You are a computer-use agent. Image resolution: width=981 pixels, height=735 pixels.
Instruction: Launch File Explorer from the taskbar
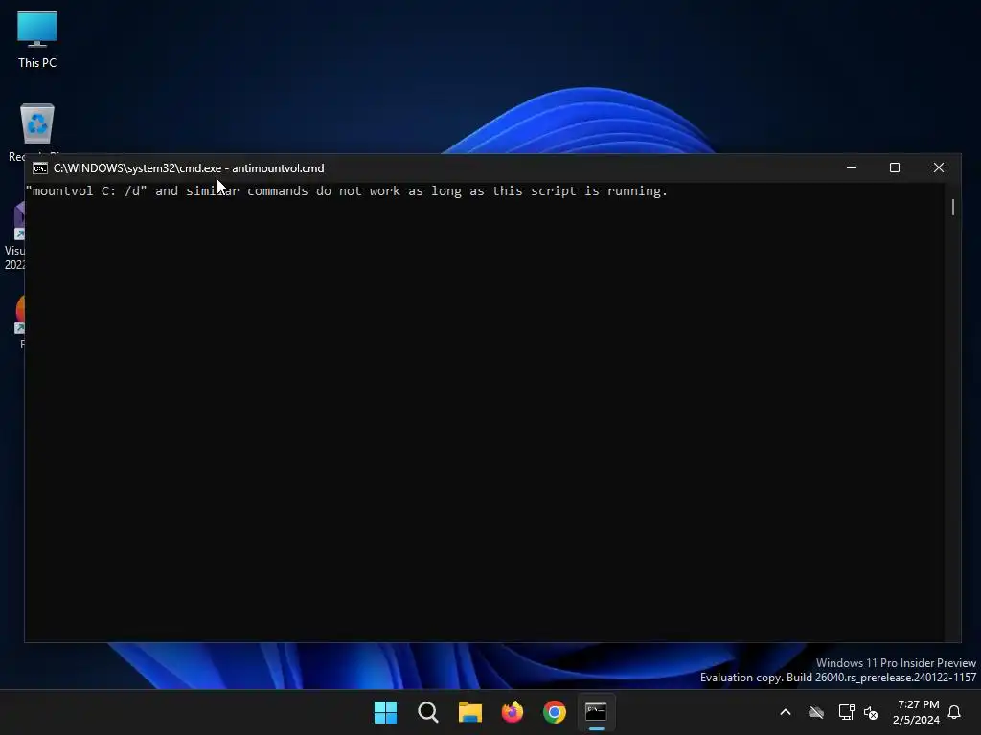click(469, 712)
